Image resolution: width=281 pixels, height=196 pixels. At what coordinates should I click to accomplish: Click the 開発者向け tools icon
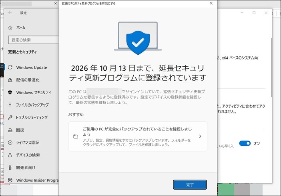pos(10,167)
